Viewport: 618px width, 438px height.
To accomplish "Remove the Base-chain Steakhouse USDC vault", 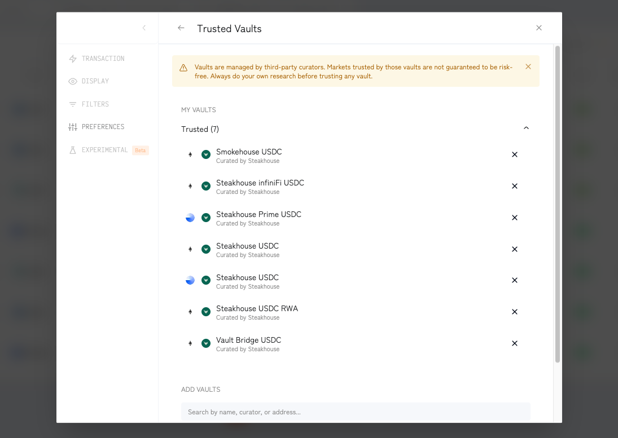I will pyautogui.click(x=514, y=280).
